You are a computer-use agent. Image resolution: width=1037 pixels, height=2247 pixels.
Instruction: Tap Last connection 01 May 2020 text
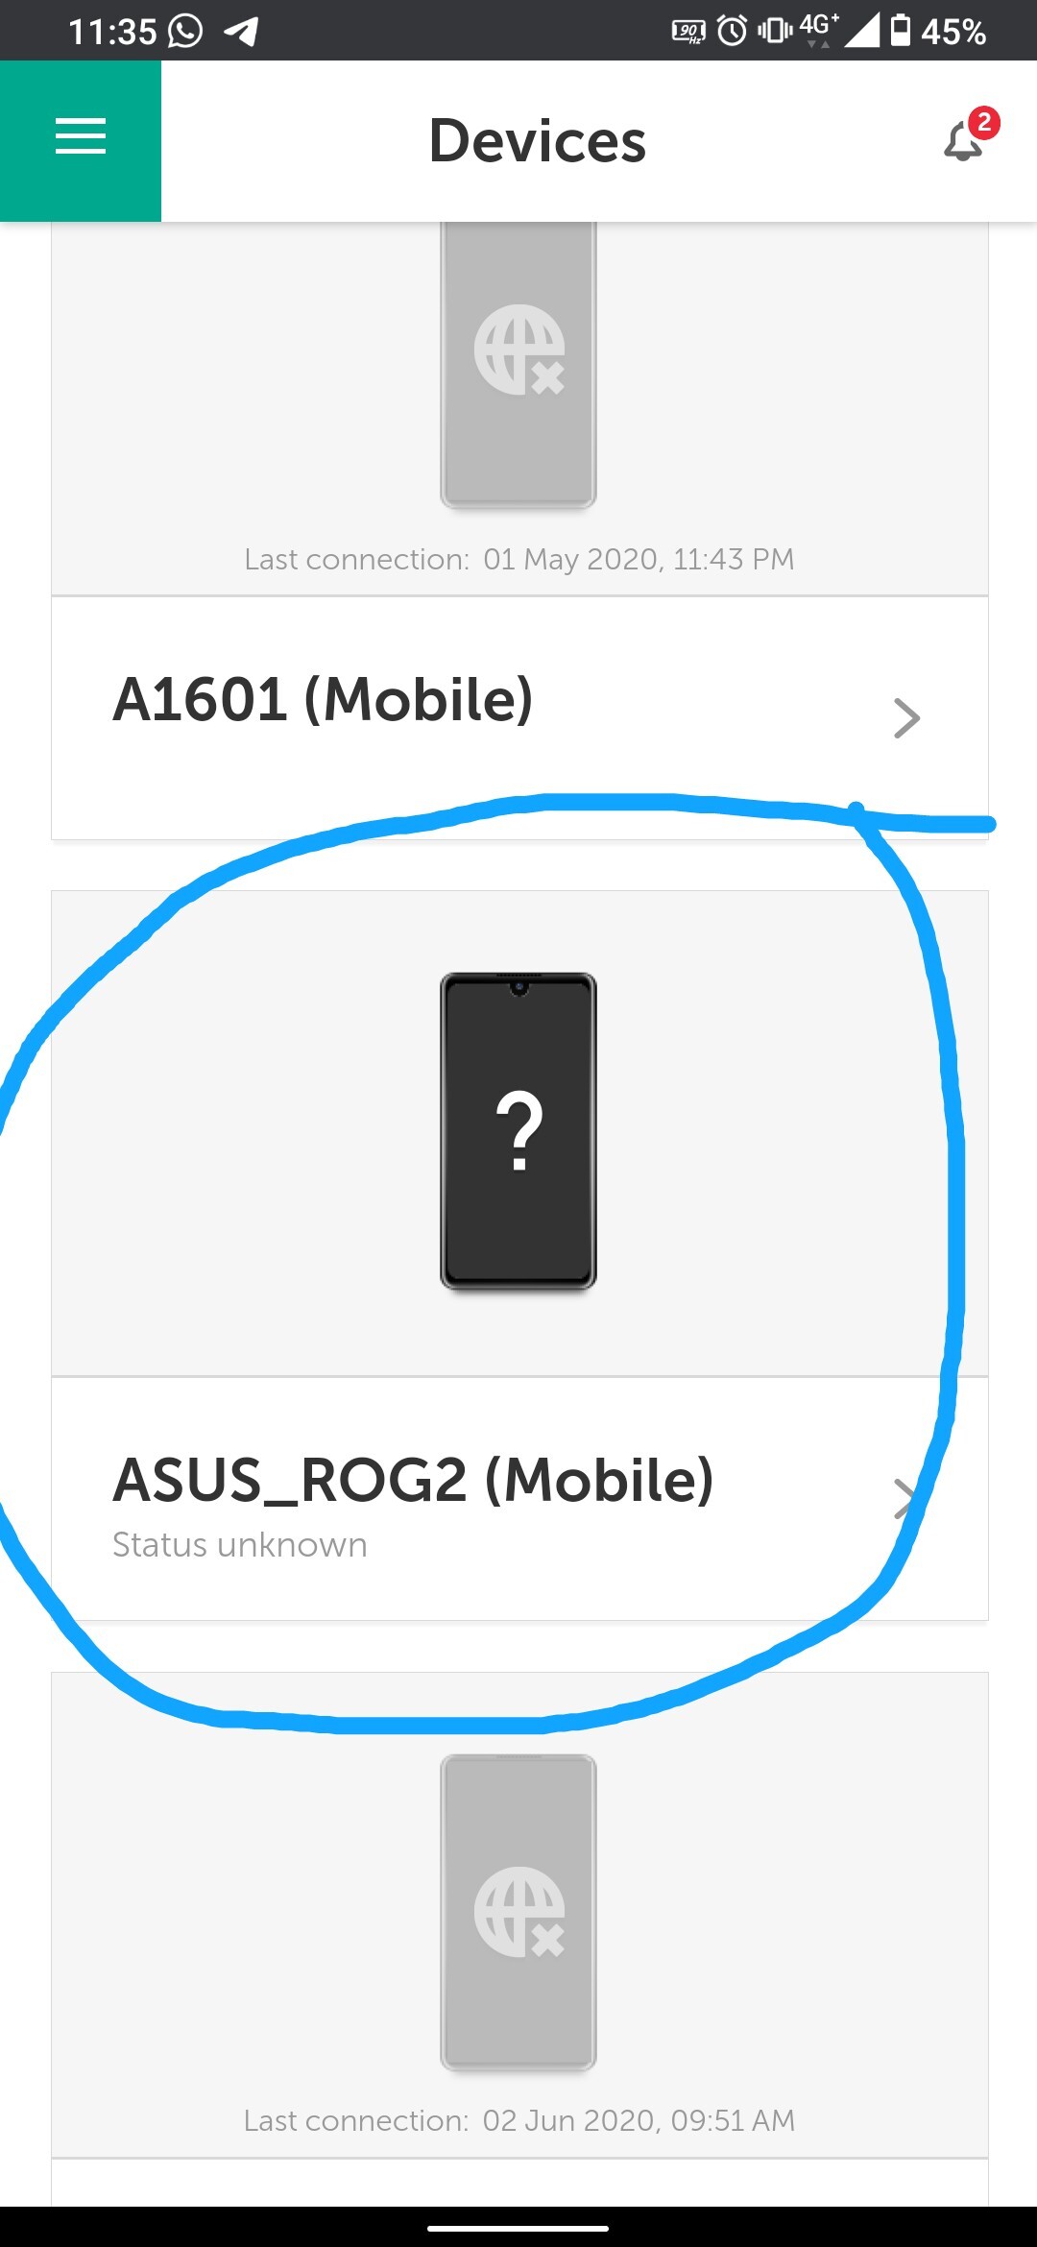[519, 559]
